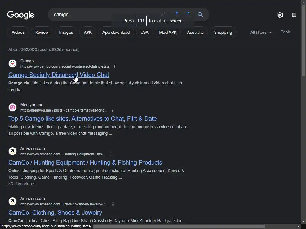Click 'Amazon.com' name above Hunting Equipment result
Image resolution: width=306 pixels, height=229 pixels.
pyautogui.click(x=32, y=148)
